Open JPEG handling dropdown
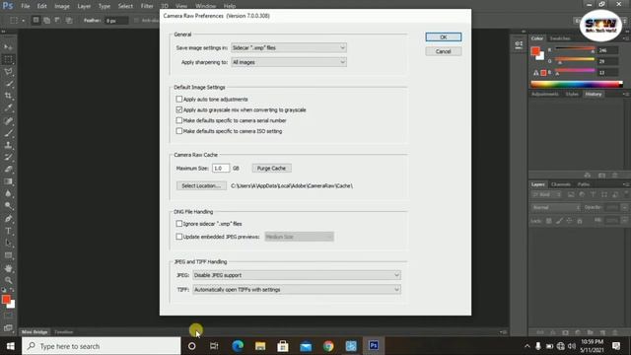 [x=297, y=275]
